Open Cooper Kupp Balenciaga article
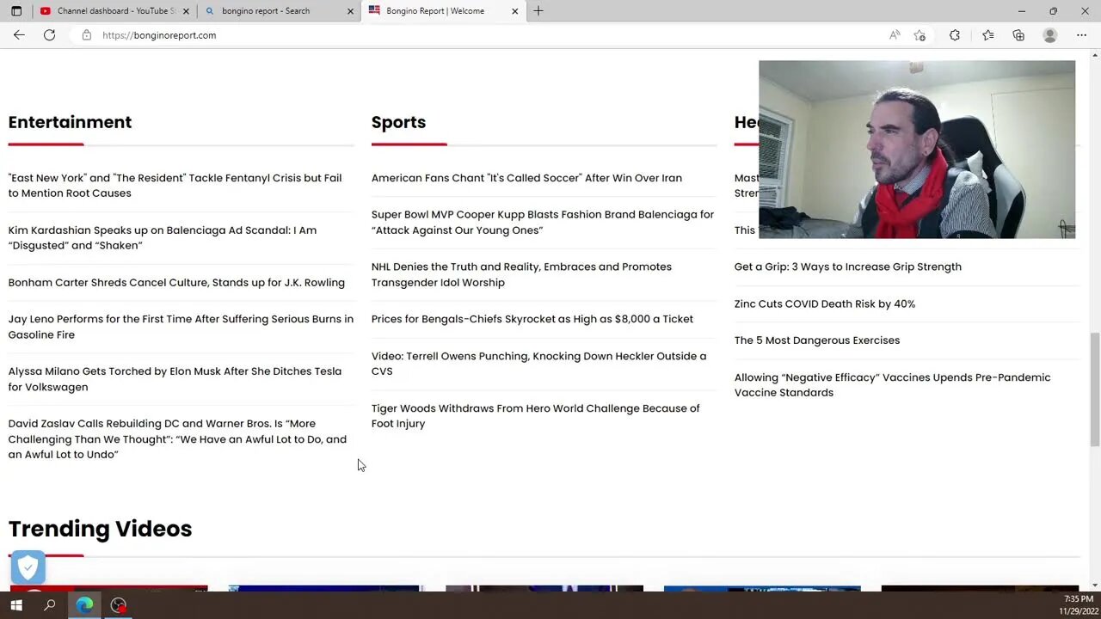 click(x=543, y=223)
